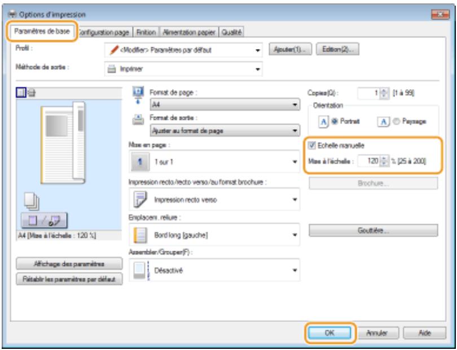
Task: Click A4 scale status text below preview
Action: coord(57,235)
